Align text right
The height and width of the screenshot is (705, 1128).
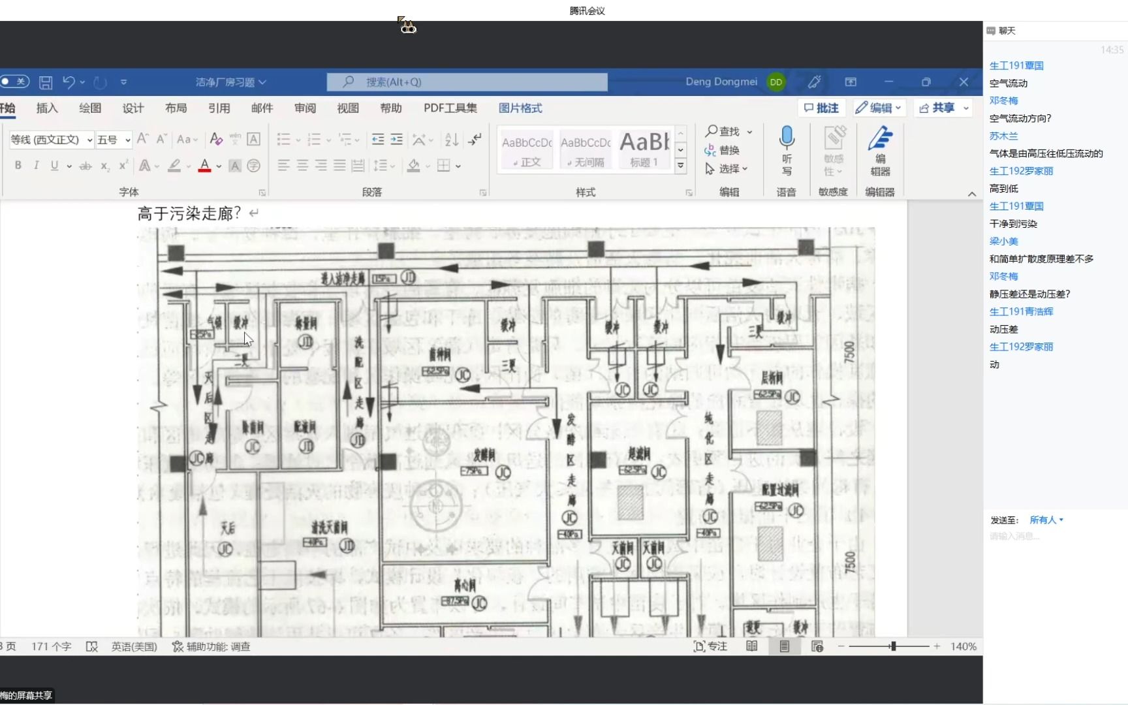coord(321,166)
